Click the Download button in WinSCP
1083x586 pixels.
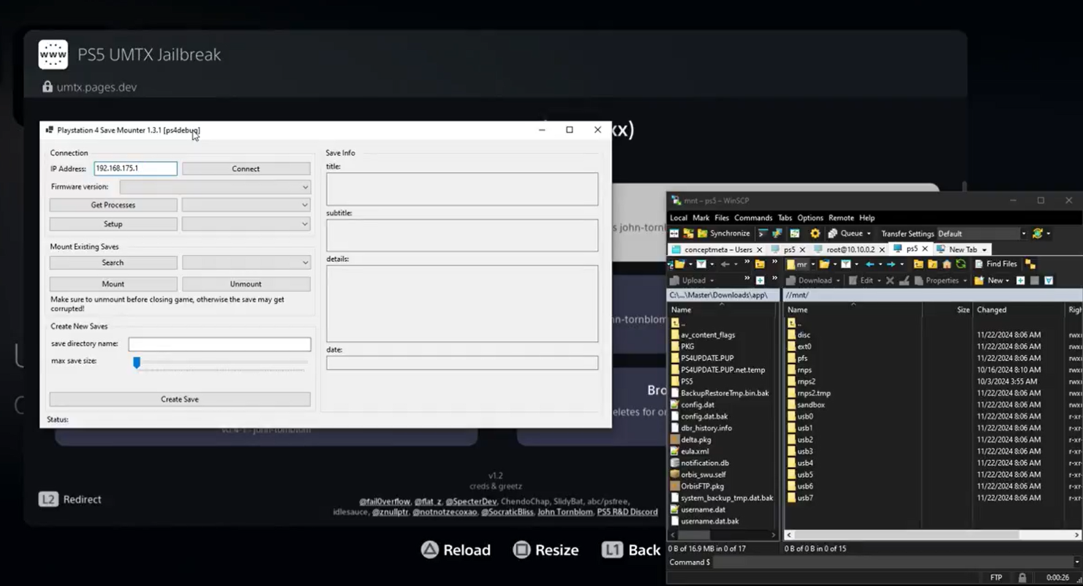810,280
